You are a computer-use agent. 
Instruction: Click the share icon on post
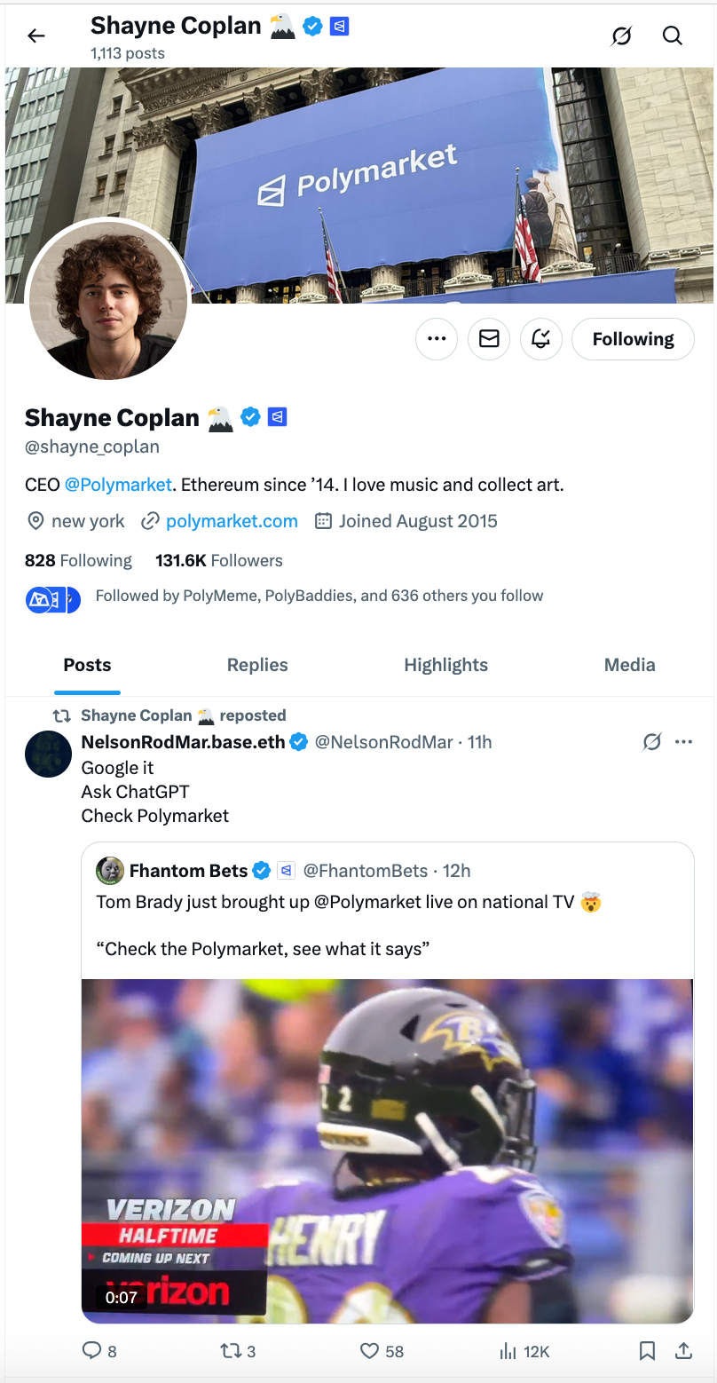coord(683,1350)
